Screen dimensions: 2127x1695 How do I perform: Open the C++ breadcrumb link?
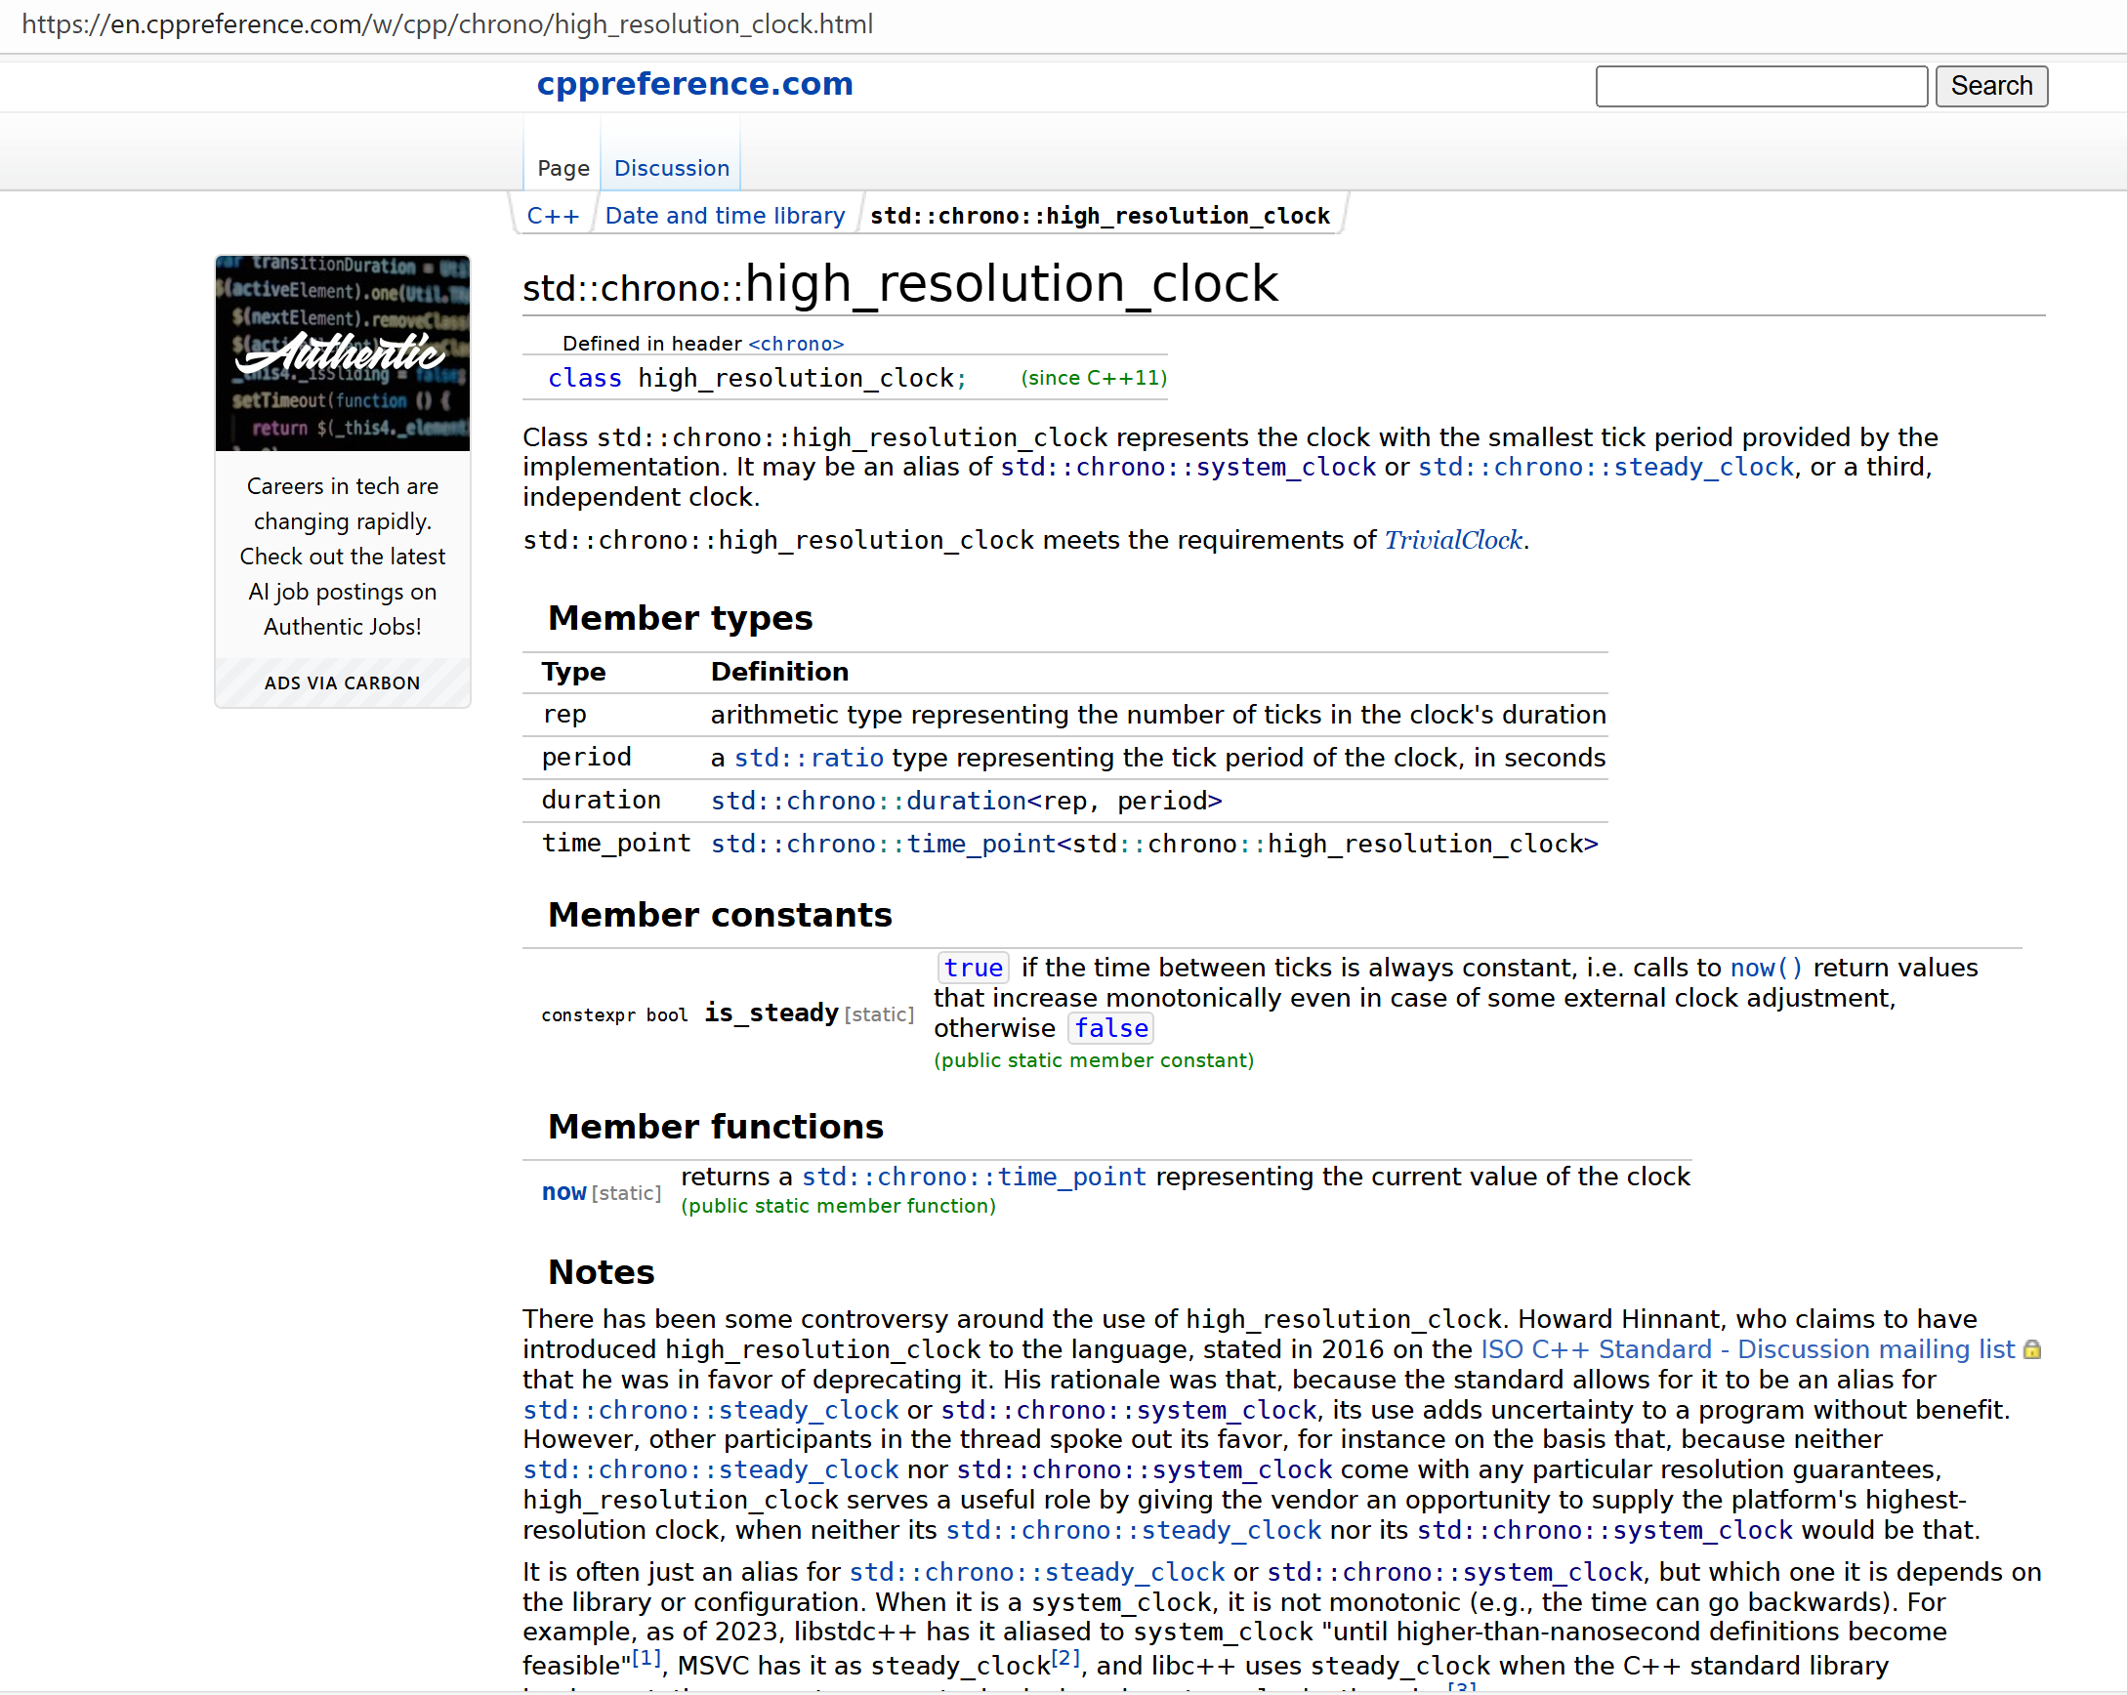553,215
